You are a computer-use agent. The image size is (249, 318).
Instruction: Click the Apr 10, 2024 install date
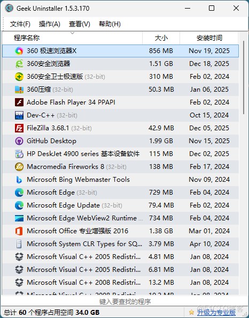click(209, 244)
